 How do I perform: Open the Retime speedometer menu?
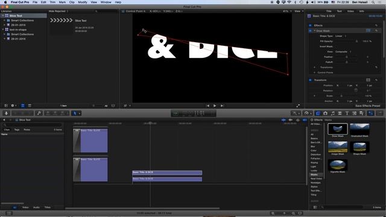pos(307,113)
